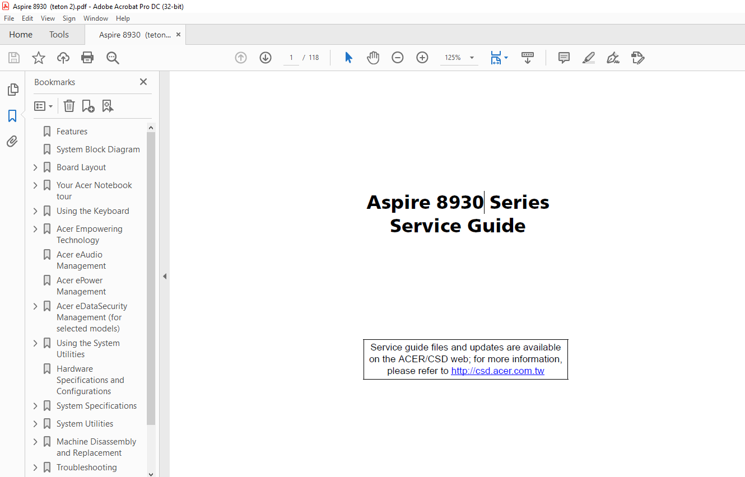Screen dimensions: 745x477
Task: Open the Window menu
Action: coord(96,18)
